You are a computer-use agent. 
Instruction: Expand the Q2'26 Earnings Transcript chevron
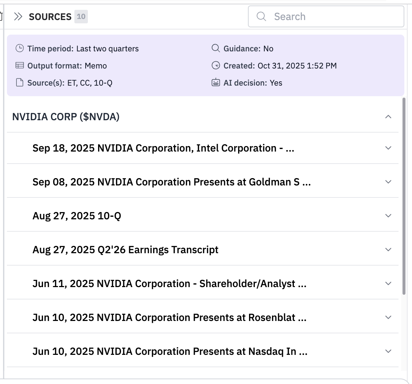click(388, 250)
